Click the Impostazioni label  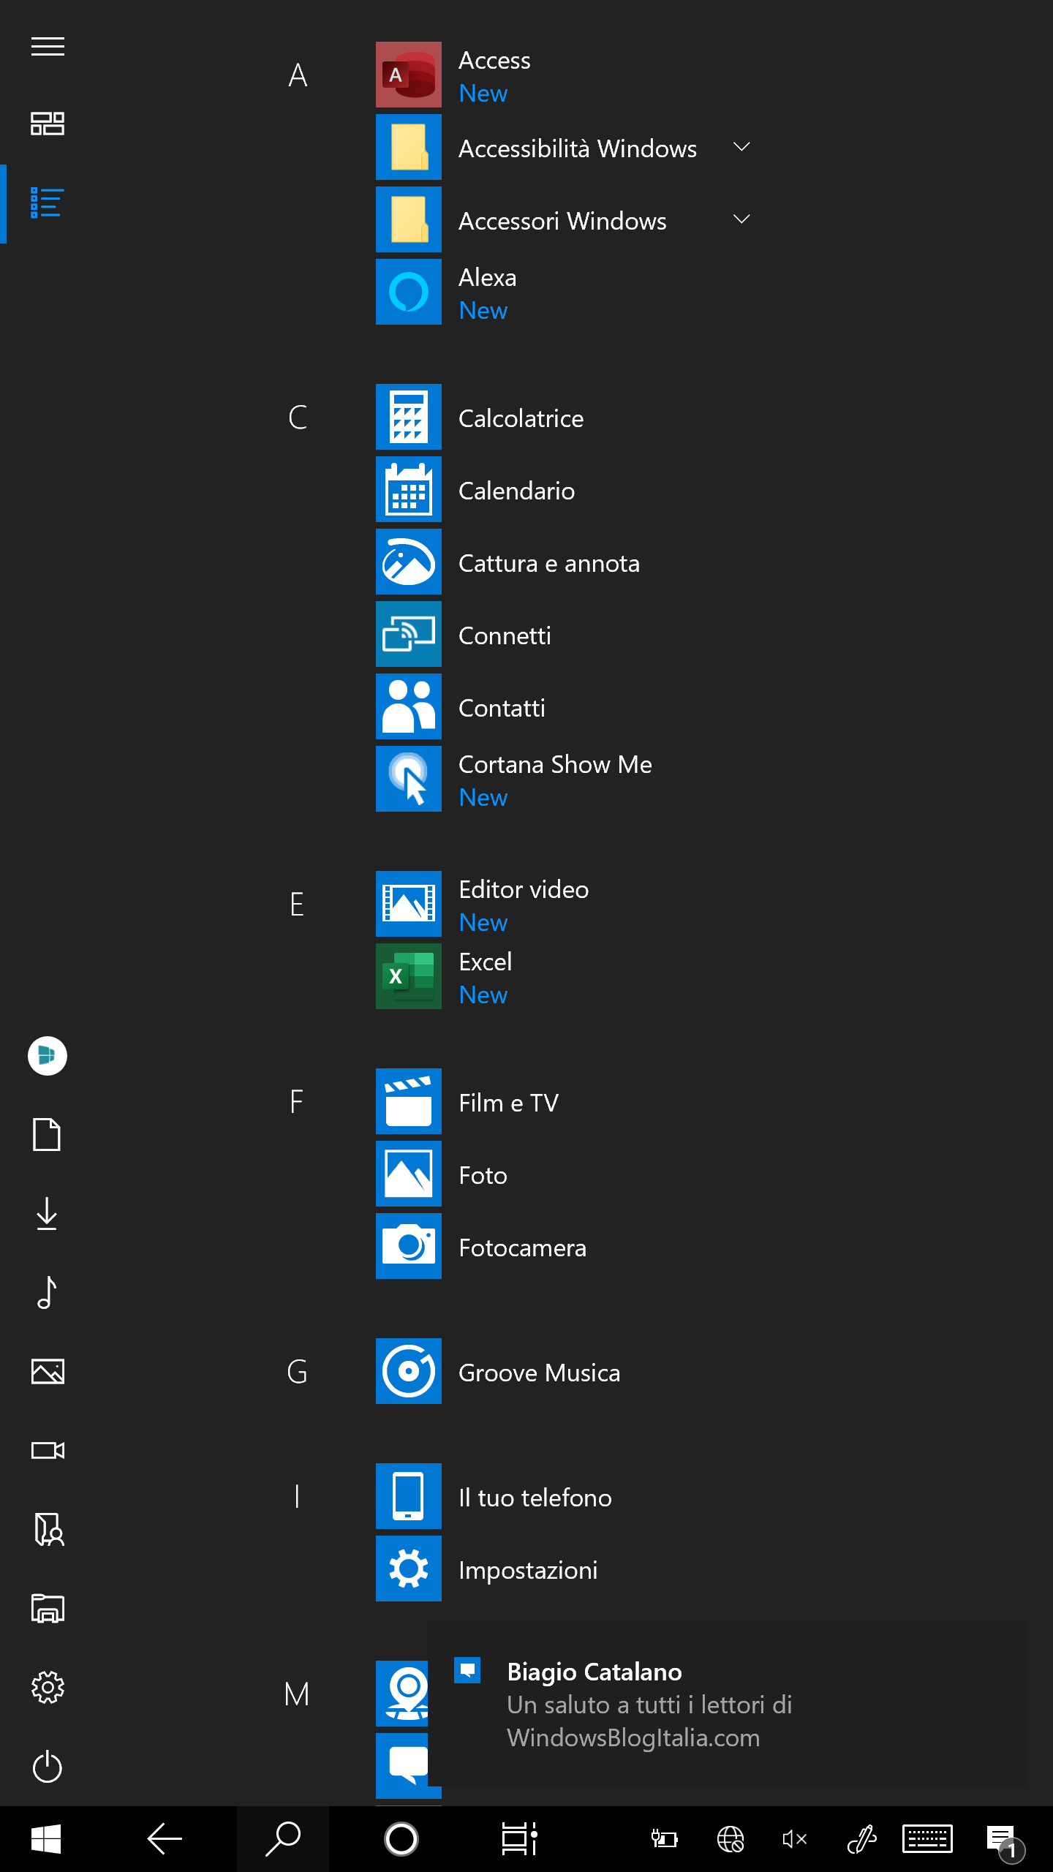pos(528,1570)
